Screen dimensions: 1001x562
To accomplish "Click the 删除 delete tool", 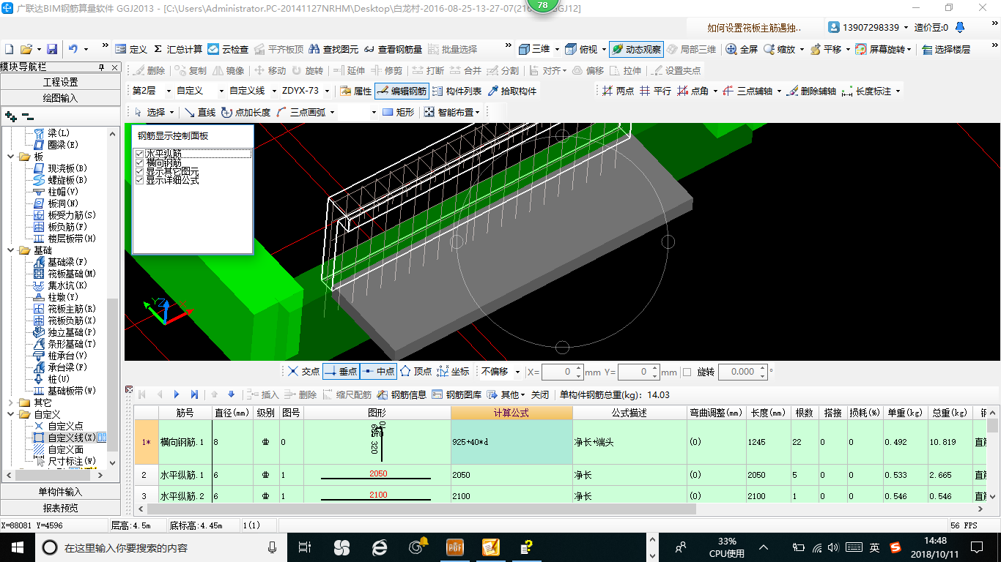I will coord(149,70).
